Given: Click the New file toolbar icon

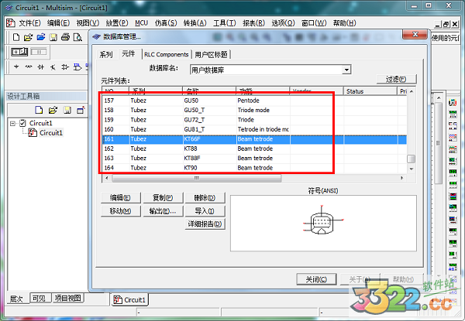Looking at the screenshot, I should tap(16, 37).
